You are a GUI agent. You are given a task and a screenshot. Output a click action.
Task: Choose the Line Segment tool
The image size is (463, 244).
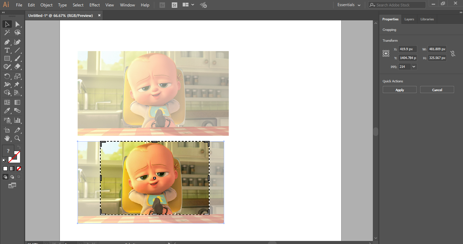(17, 50)
